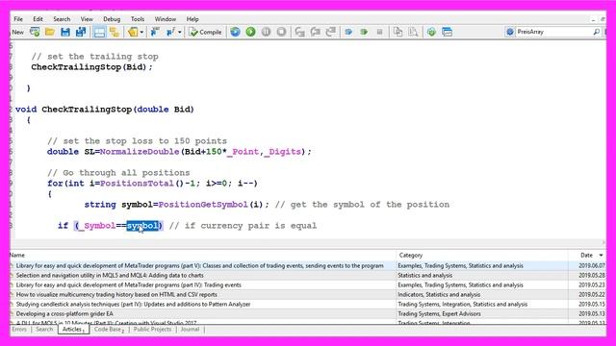The height and width of the screenshot is (346, 616).
Task: Start profiling on real data (blue cube)
Action: tap(348, 32)
